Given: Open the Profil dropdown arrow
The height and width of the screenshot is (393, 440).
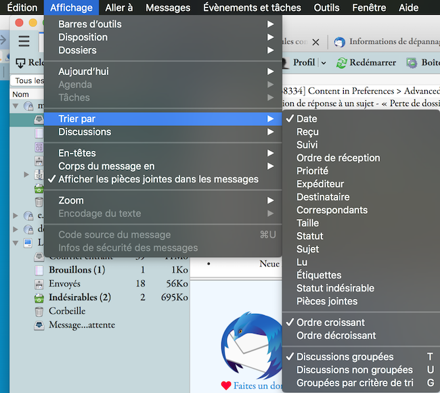Looking at the screenshot, I should click(x=324, y=63).
